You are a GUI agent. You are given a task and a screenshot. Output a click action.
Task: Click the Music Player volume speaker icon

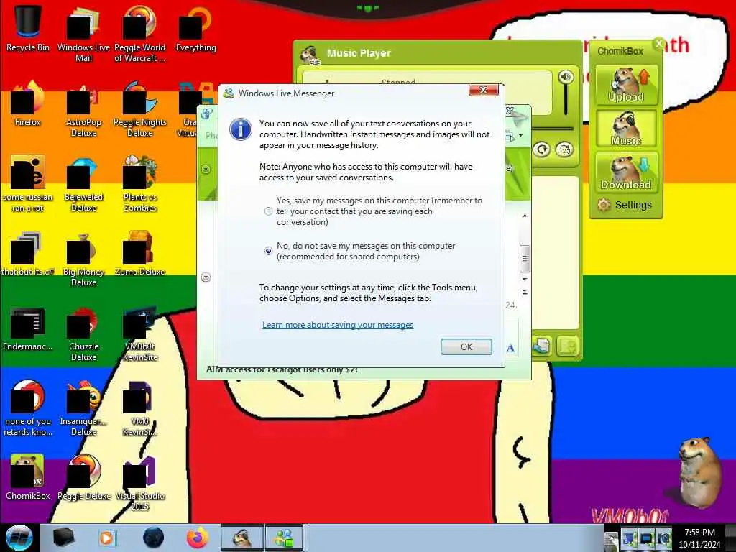[566, 77]
